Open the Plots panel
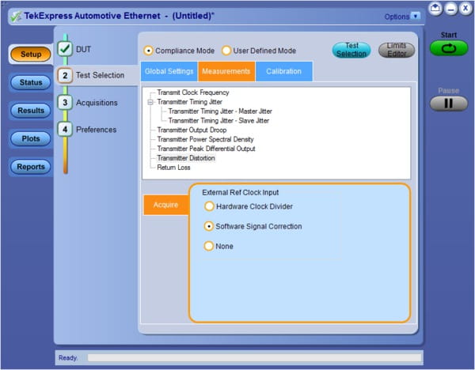Screen dimensions: 475x370 [x=31, y=138]
